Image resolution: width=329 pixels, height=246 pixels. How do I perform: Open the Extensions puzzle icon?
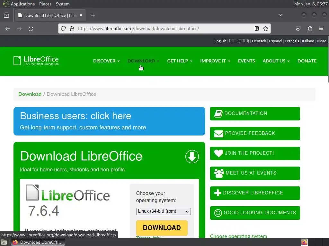pos(310,29)
